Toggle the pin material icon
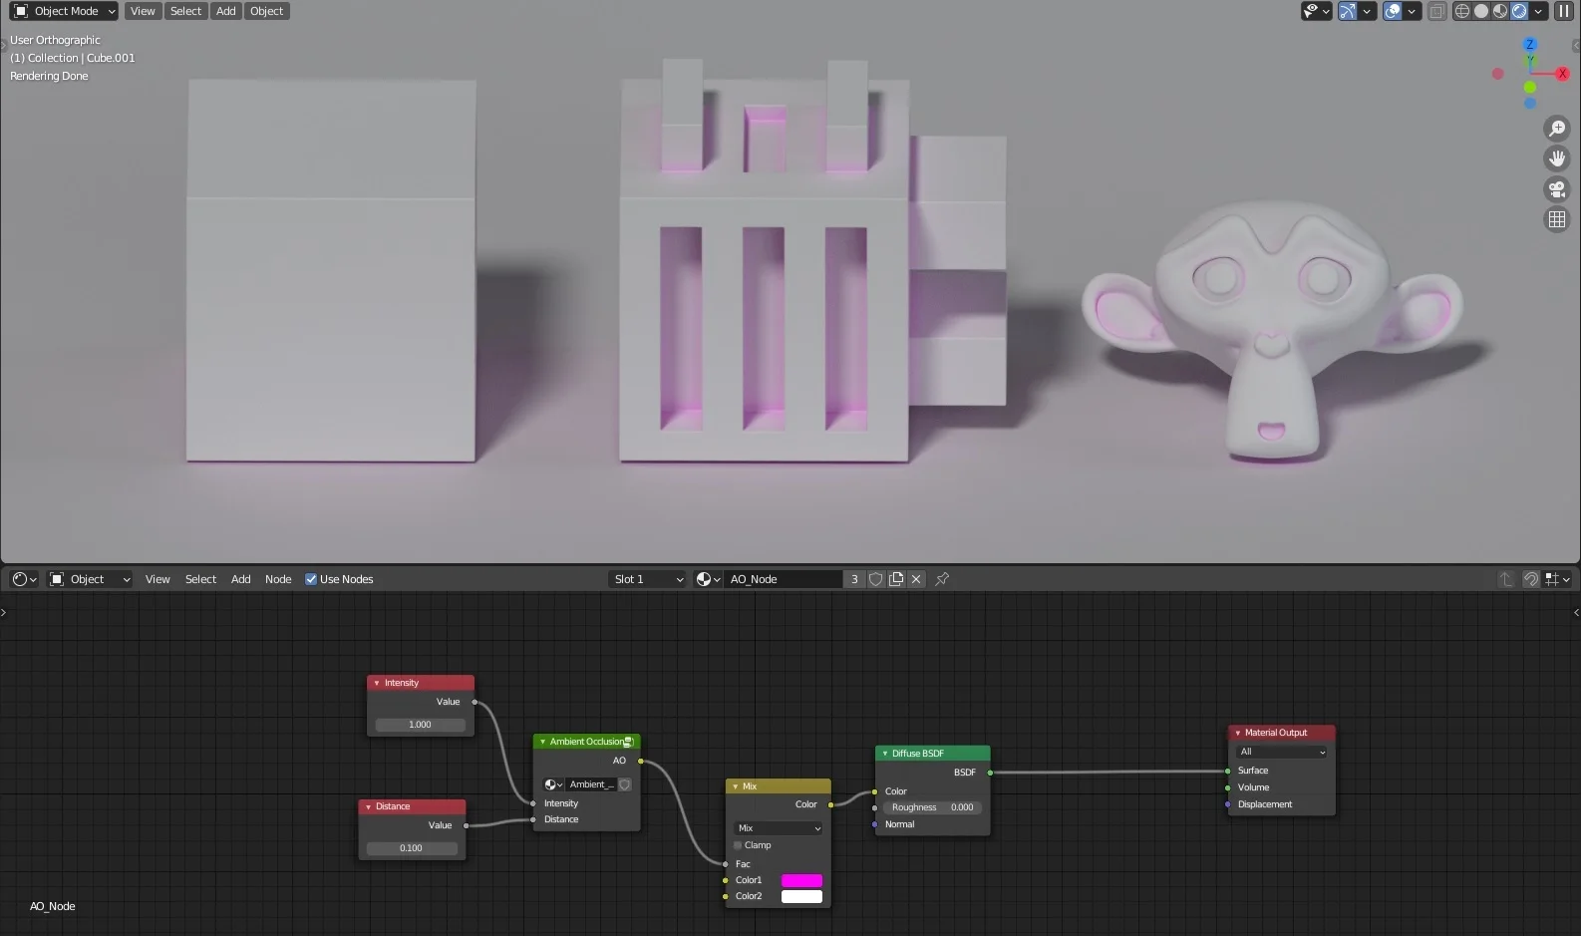1581x936 pixels. pyautogui.click(x=942, y=579)
